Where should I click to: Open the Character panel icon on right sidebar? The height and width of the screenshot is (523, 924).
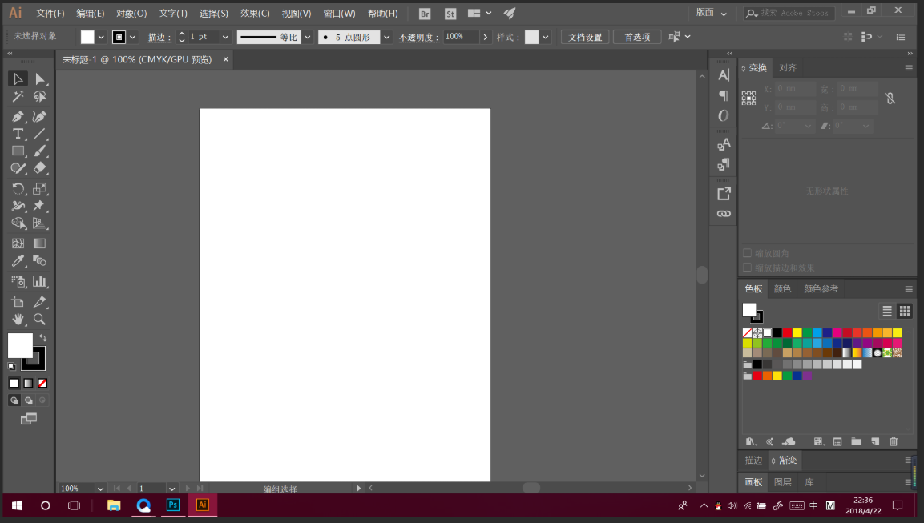click(x=723, y=74)
